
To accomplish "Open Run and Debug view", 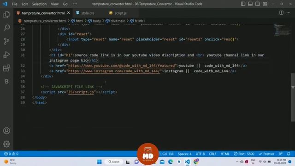I will pos(6,55).
